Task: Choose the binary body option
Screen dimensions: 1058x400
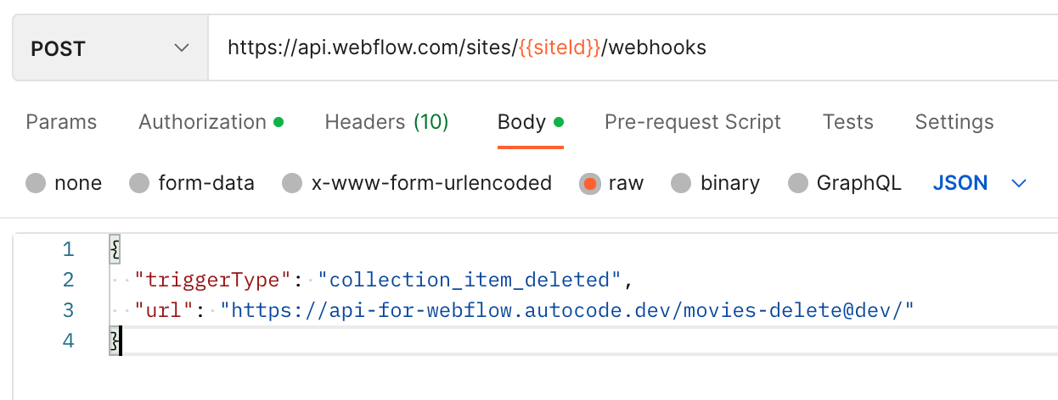Action: pyautogui.click(x=681, y=183)
